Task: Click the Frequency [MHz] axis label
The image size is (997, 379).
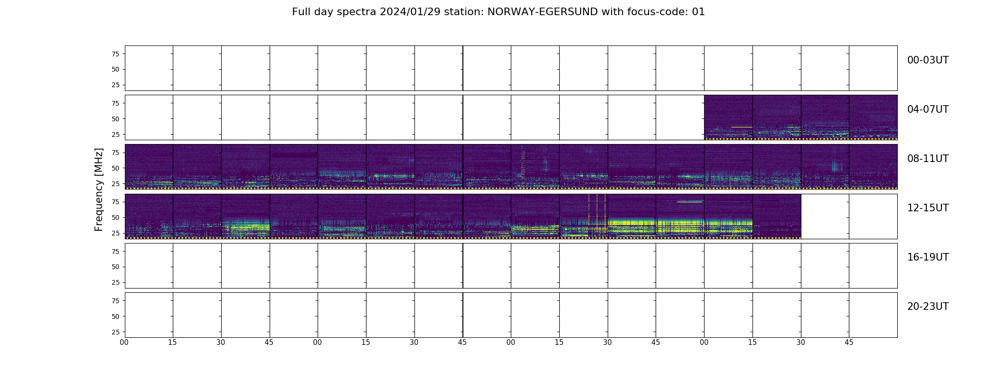Action: (99, 189)
